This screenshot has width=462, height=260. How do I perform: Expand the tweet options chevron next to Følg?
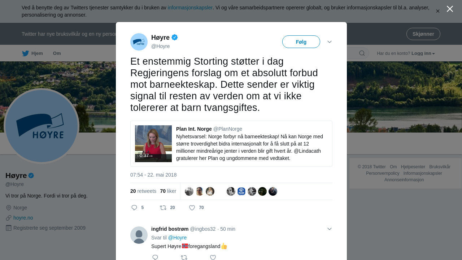tap(330, 42)
